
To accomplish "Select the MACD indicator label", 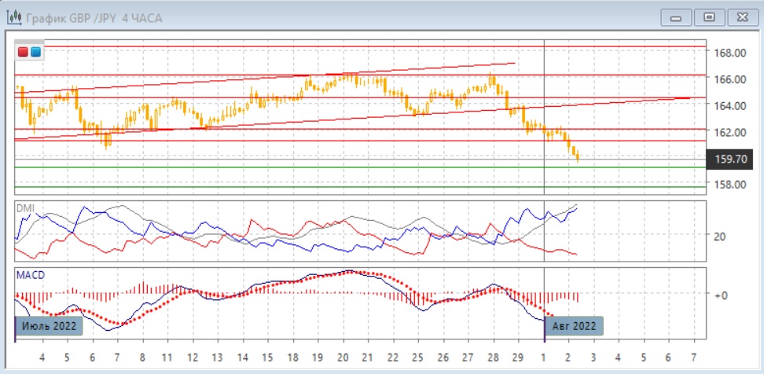I will (x=30, y=274).
